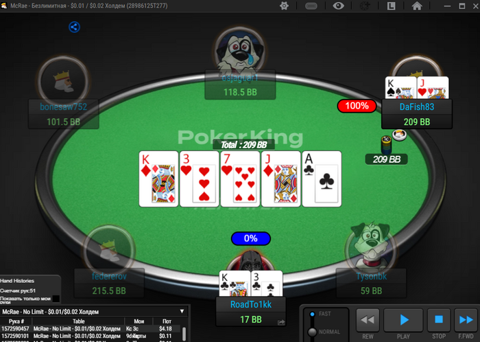Click the share arrow on RoadTo1kk panel

click(x=281, y=322)
